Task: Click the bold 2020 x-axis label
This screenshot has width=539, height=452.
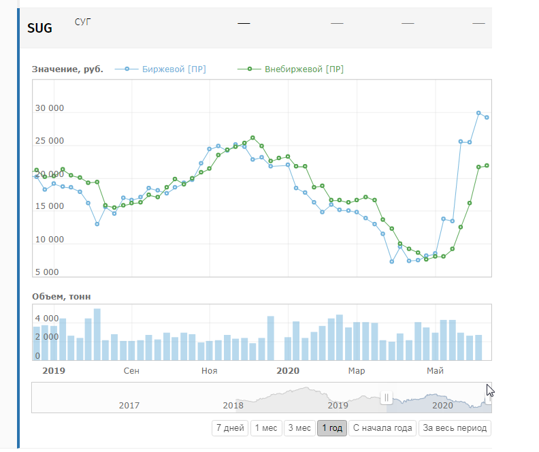Action: point(288,371)
